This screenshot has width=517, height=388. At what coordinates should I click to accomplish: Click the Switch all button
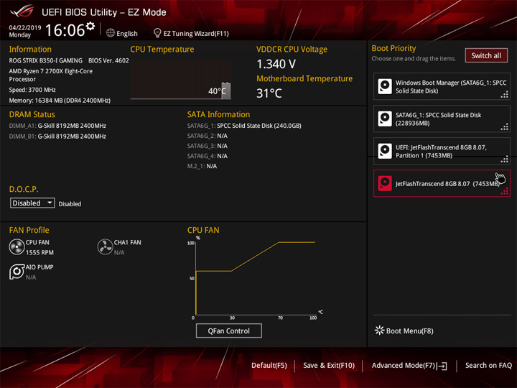[x=486, y=55]
